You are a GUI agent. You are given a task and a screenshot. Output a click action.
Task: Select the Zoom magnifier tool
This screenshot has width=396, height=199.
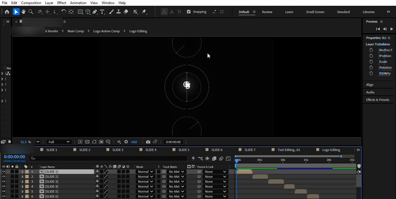click(31, 12)
